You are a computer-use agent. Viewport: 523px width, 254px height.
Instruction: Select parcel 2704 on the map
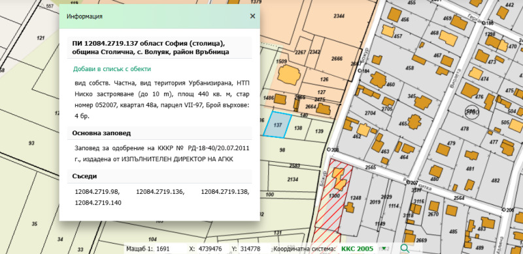coord(370,114)
